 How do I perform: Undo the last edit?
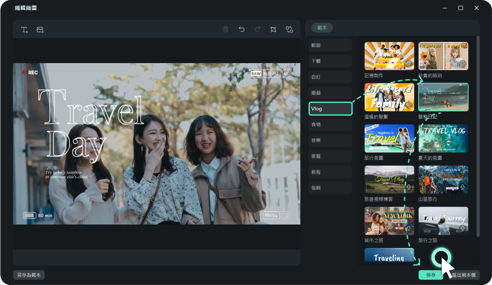241,29
